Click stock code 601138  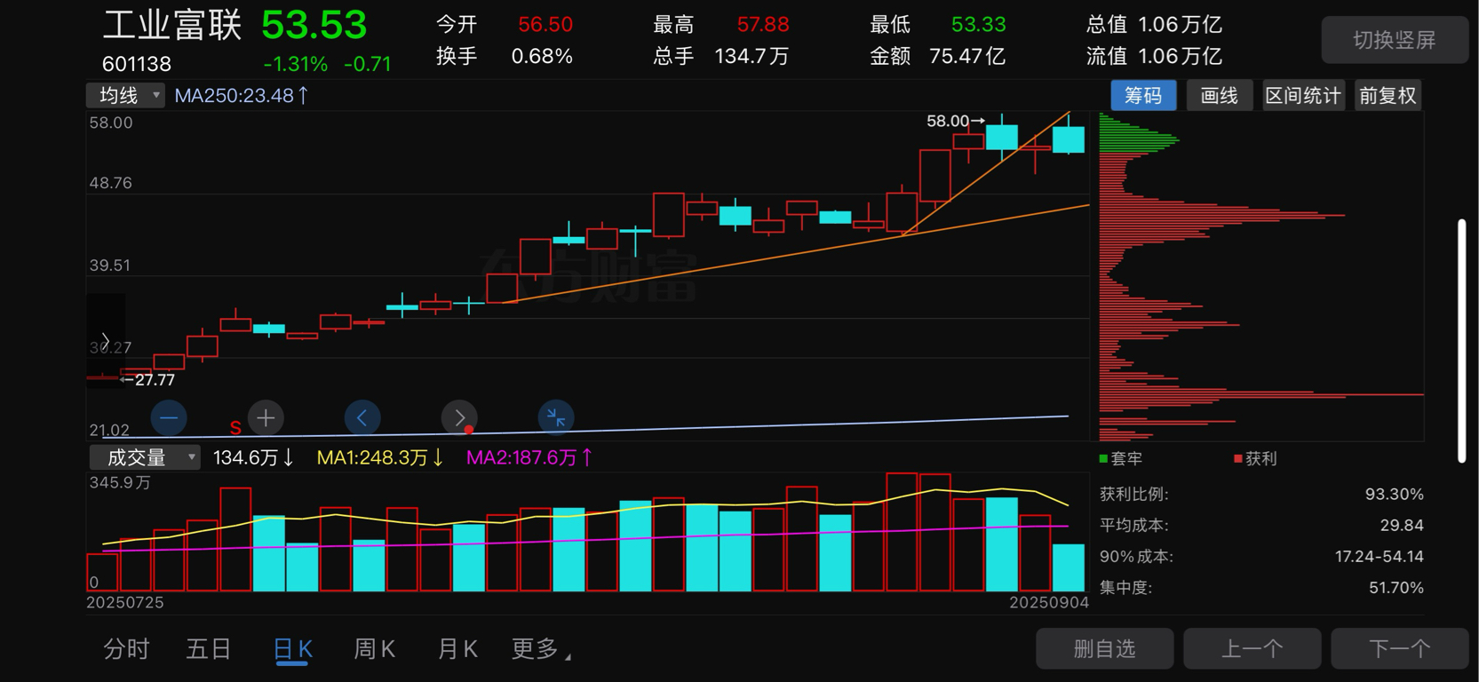coord(137,64)
